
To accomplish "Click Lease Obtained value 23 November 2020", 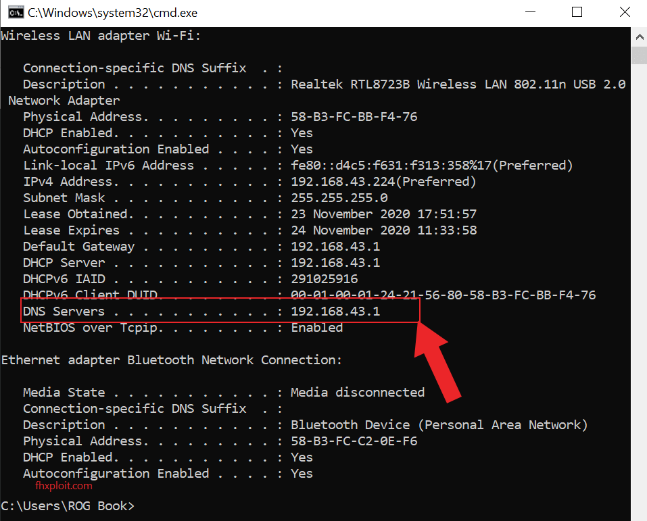I will pyautogui.click(x=384, y=214).
